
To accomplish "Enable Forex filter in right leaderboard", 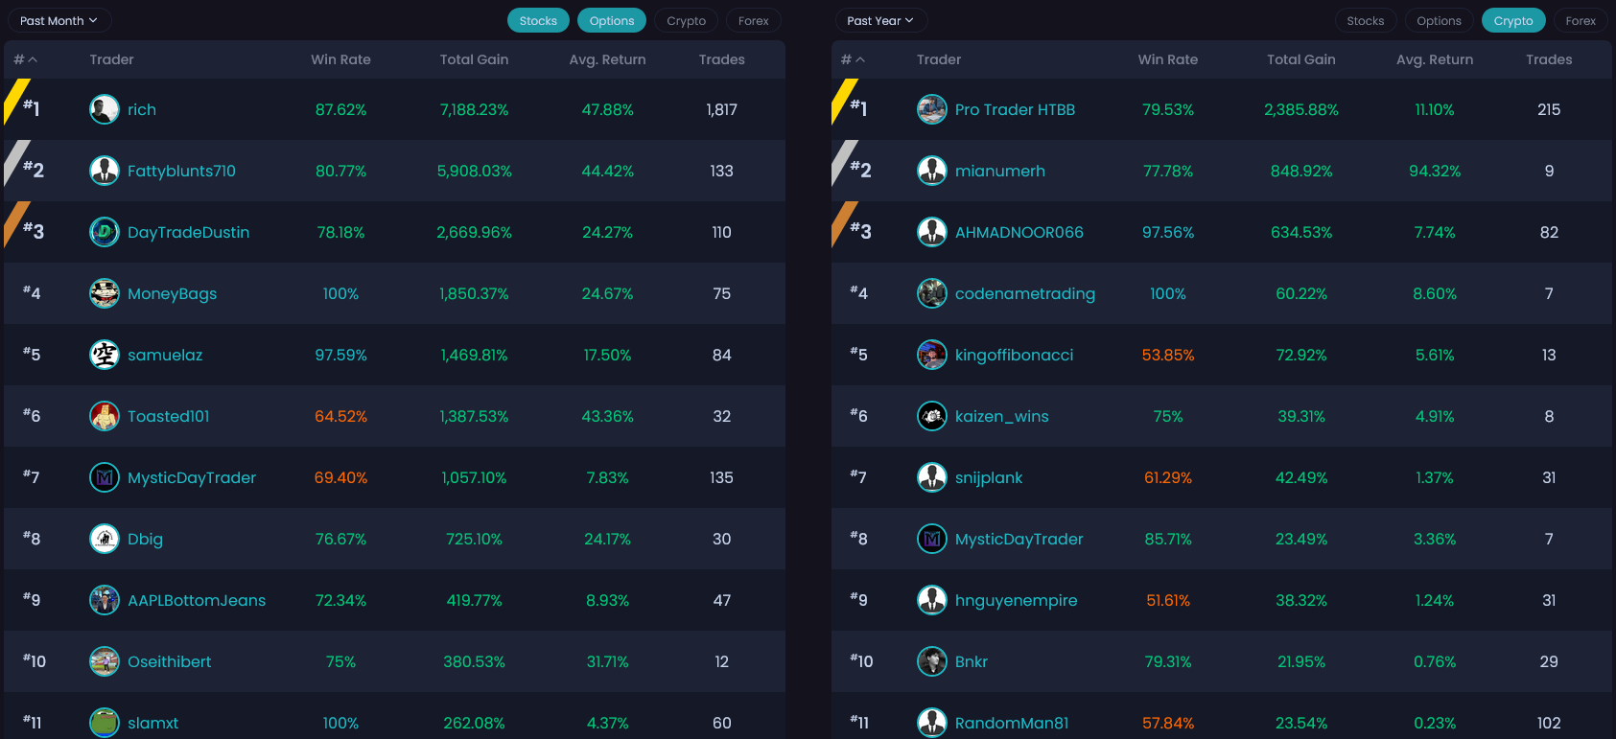I will pos(1581,21).
